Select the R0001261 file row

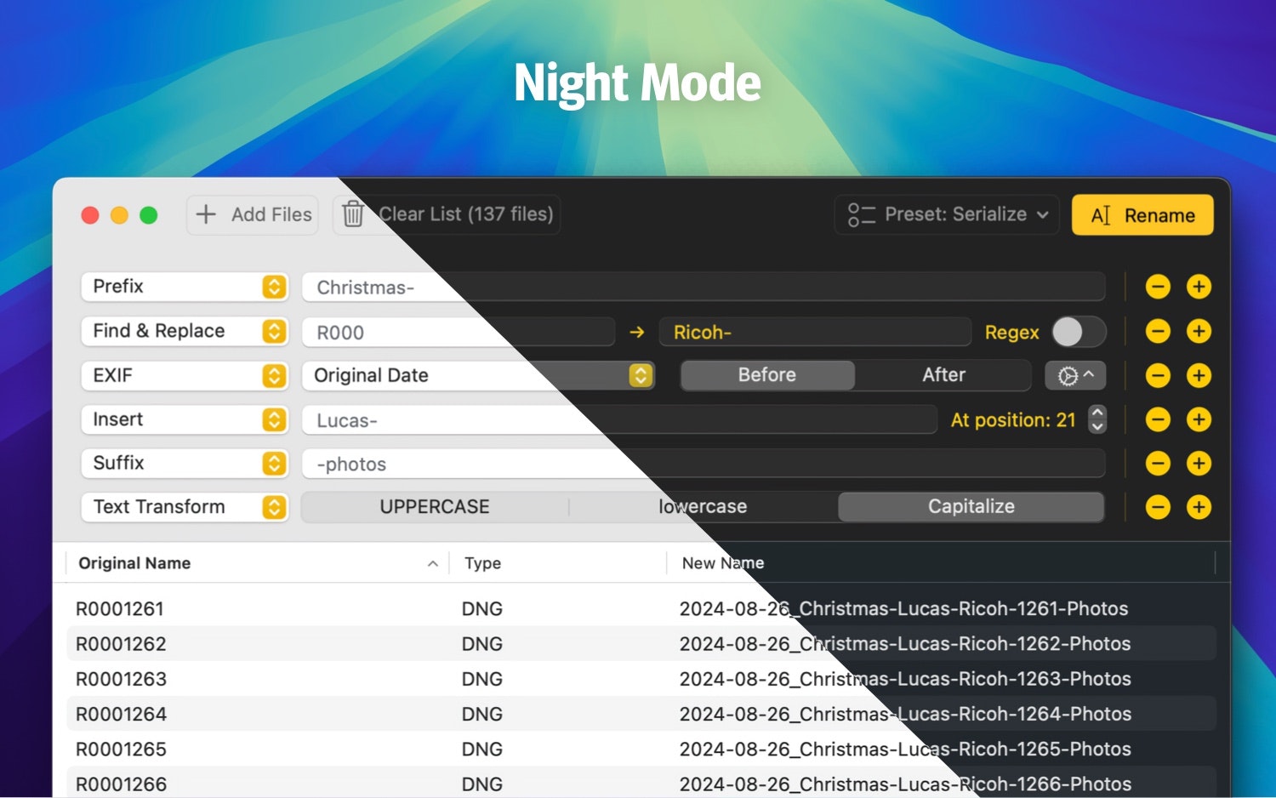point(641,609)
